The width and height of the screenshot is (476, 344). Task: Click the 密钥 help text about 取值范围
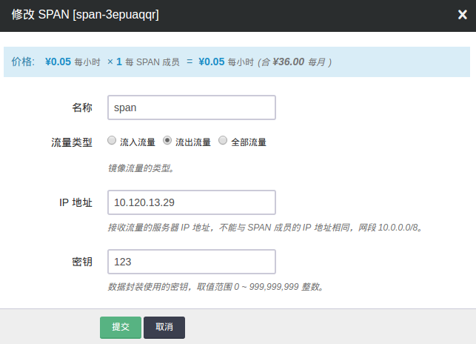(x=215, y=286)
